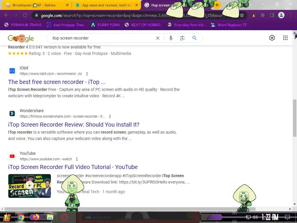This screenshot has height=223, width=297.
Task: Click the iobit.com URL under IObit
Action: pyautogui.click(x=51, y=74)
